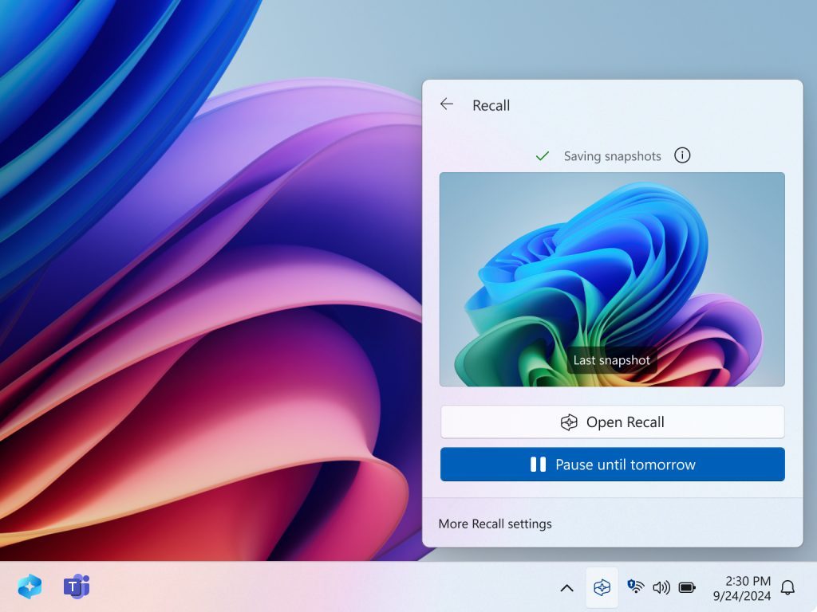Click the Recall icon in system tray
This screenshot has height=612, width=817.
point(602,587)
